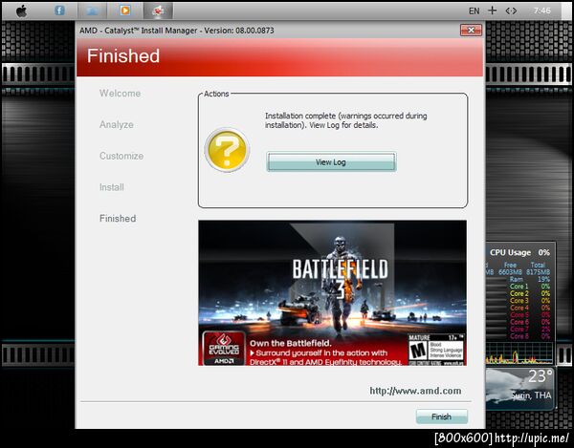The image size is (574, 448).
Task: Select the Install step label
Action: [x=112, y=187]
